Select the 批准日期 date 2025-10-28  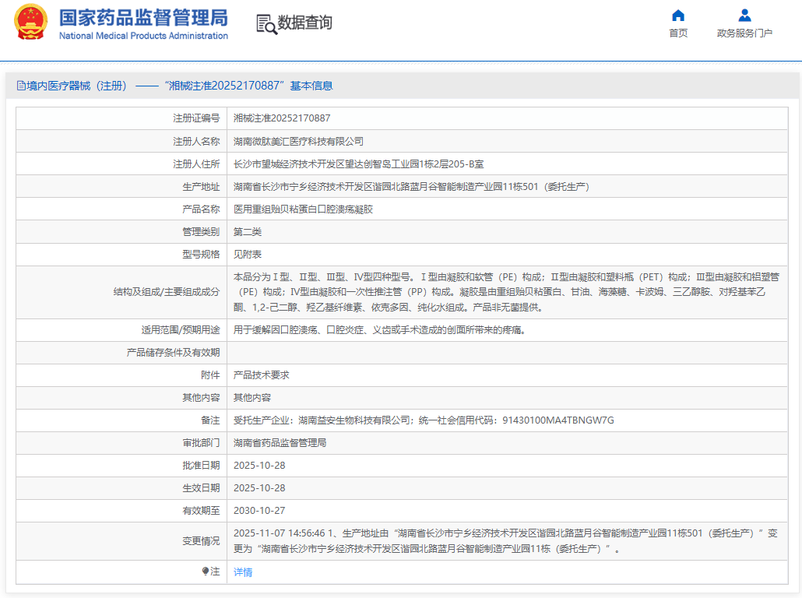(259, 465)
